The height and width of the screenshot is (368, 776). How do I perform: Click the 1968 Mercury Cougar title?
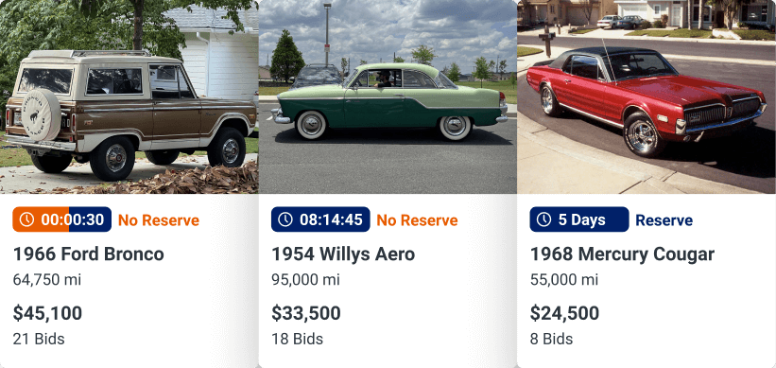pyautogui.click(x=622, y=254)
